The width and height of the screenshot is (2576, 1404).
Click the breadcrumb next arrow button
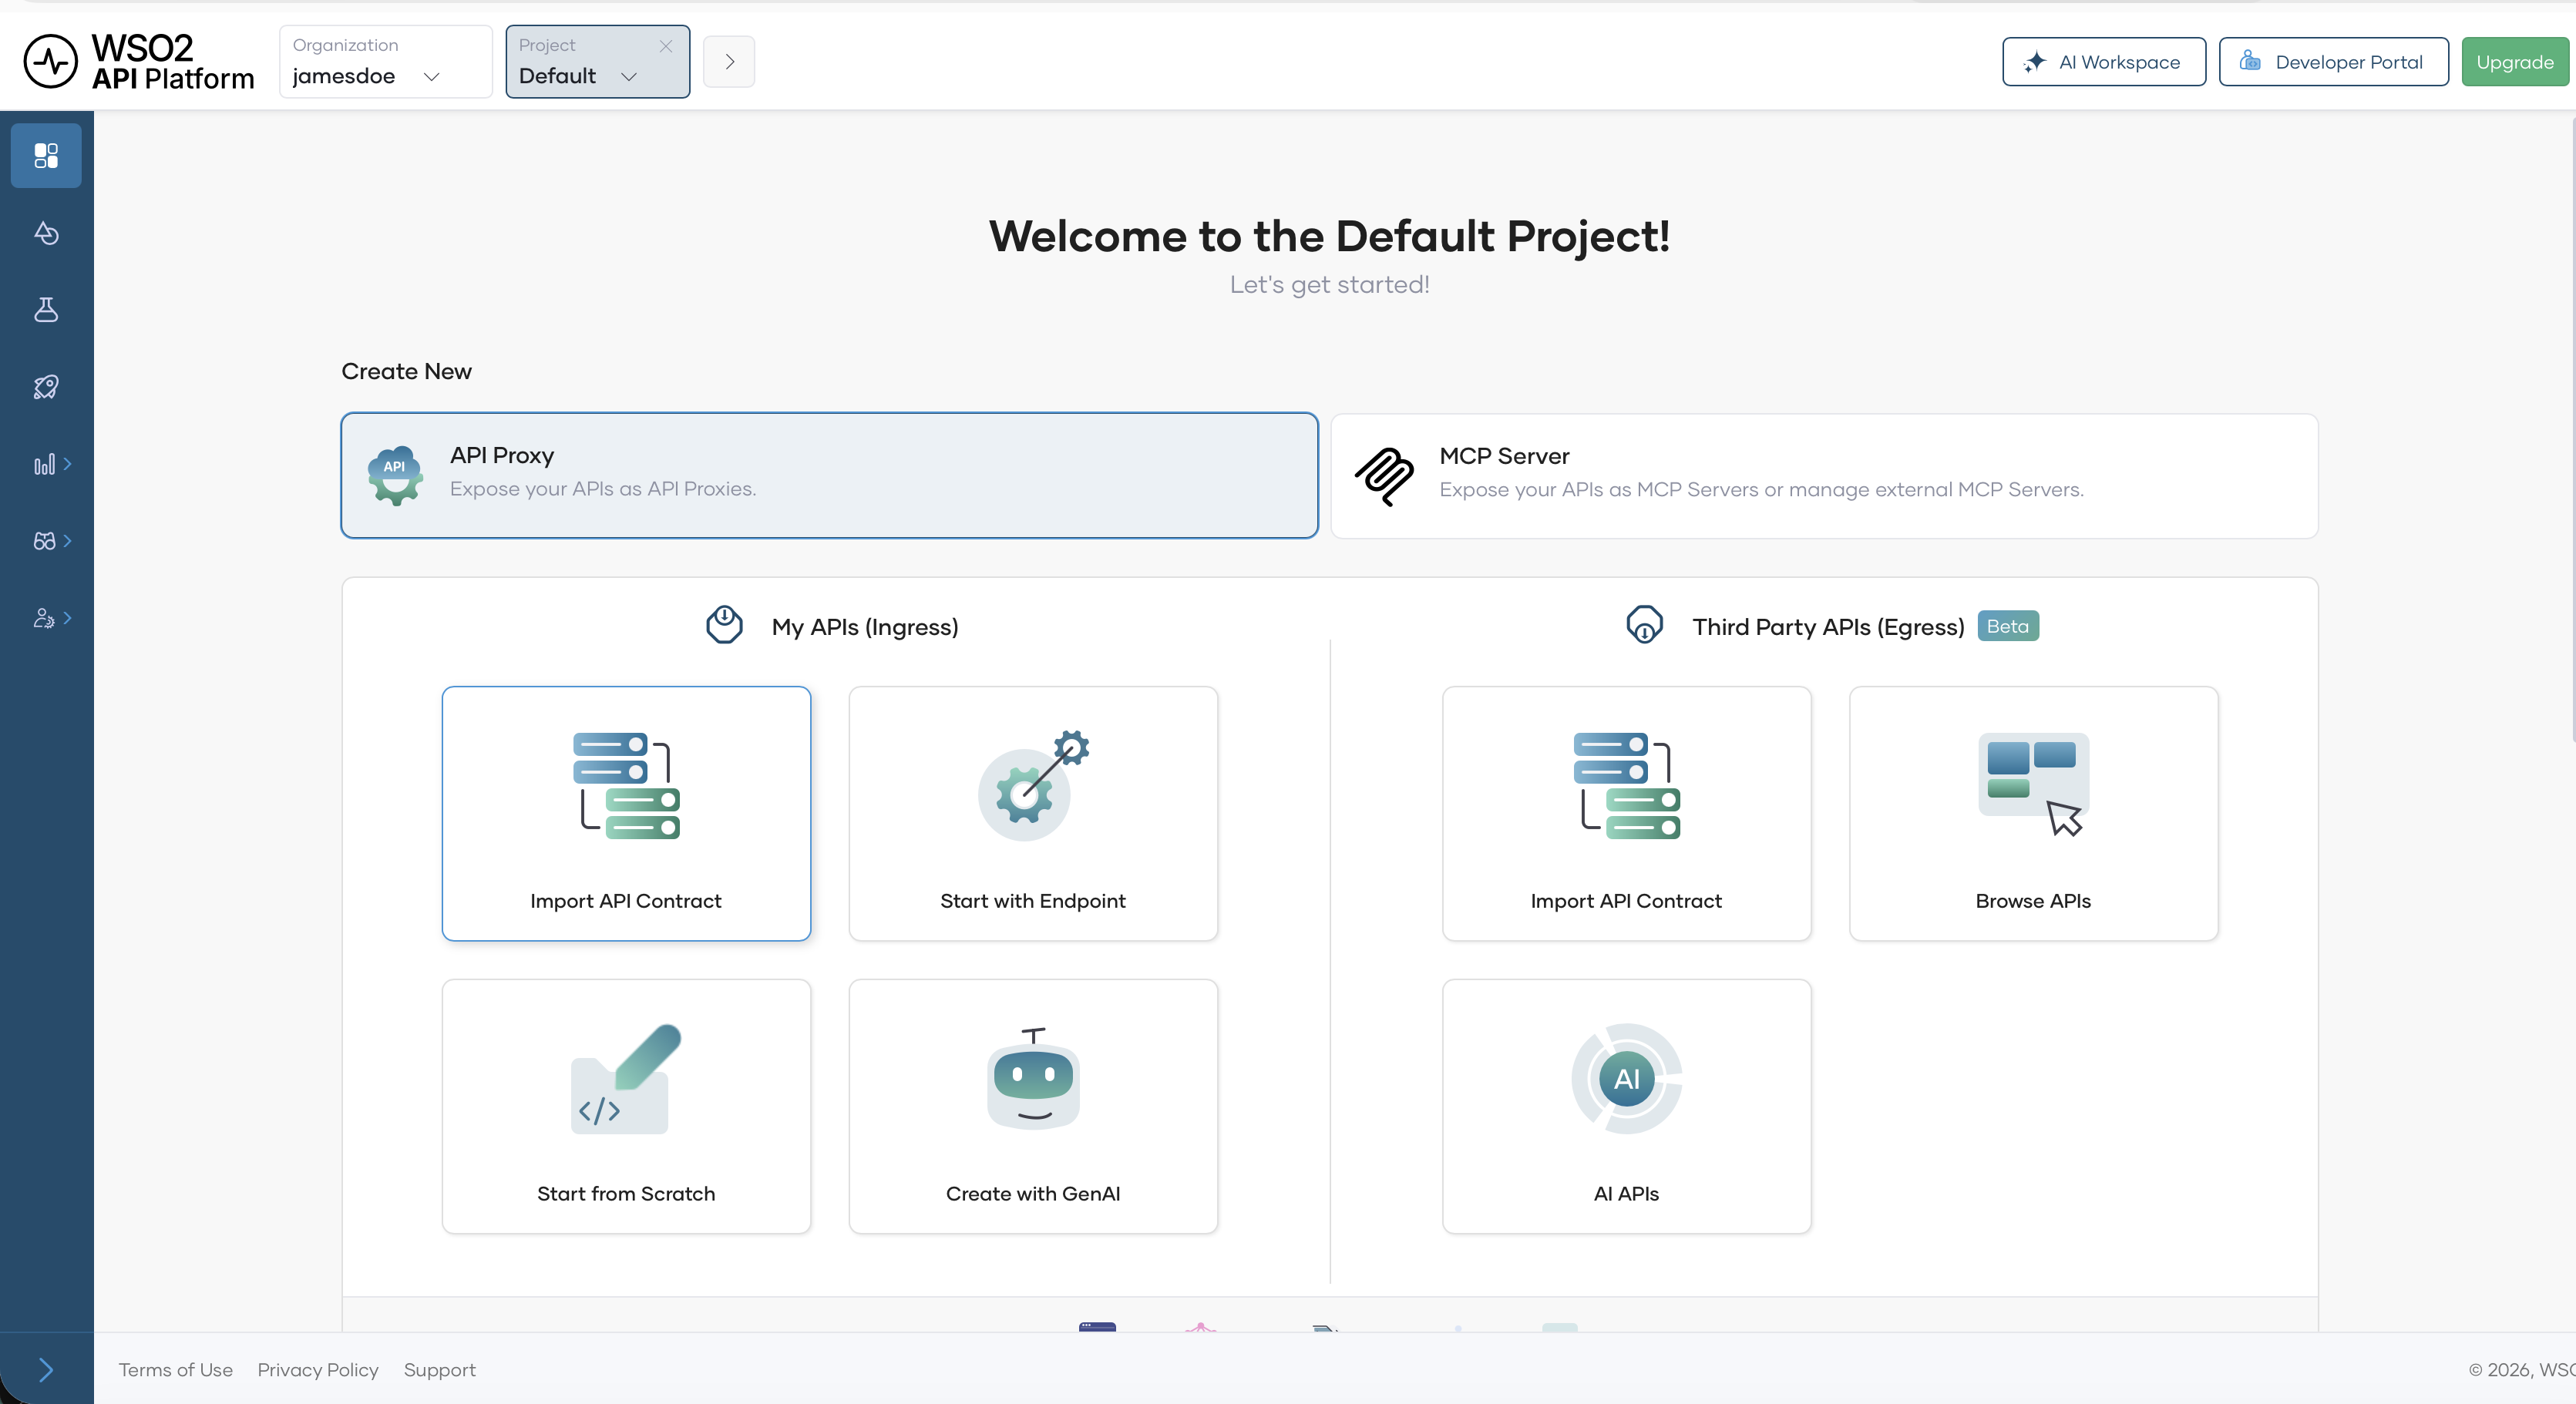729,62
